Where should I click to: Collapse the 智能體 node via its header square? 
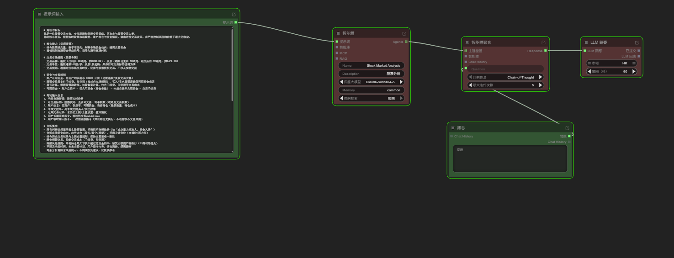click(338, 33)
